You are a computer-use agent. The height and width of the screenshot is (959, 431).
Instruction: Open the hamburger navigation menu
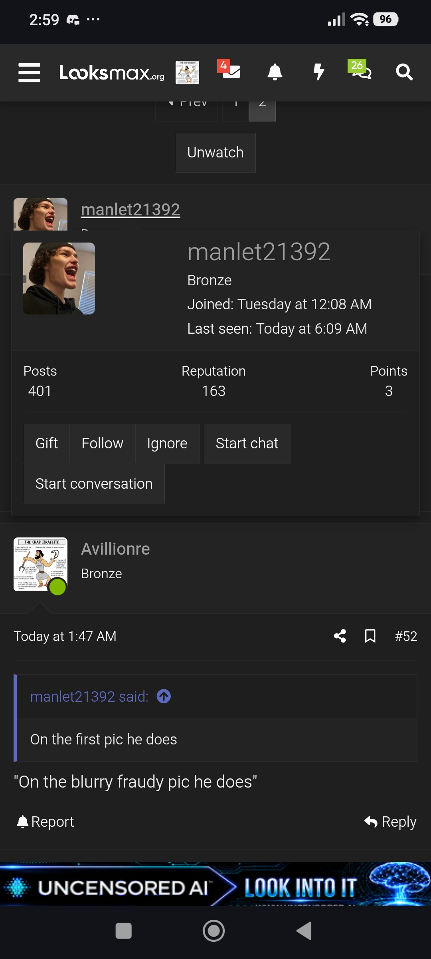pyautogui.click(x=29, y=73)
